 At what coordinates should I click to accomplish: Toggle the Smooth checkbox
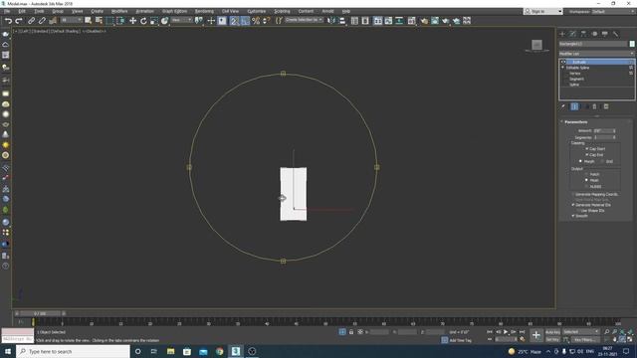click(x=573, y=216)
